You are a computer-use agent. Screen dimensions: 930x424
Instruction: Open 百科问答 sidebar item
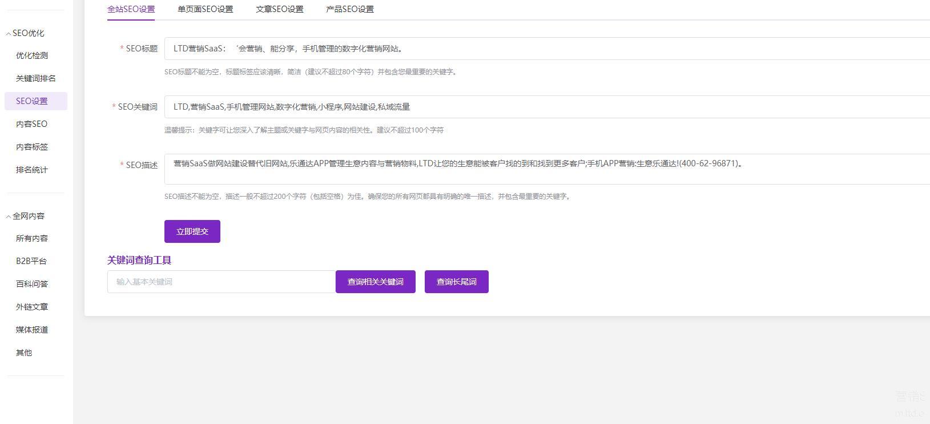[x=32, y=284]
